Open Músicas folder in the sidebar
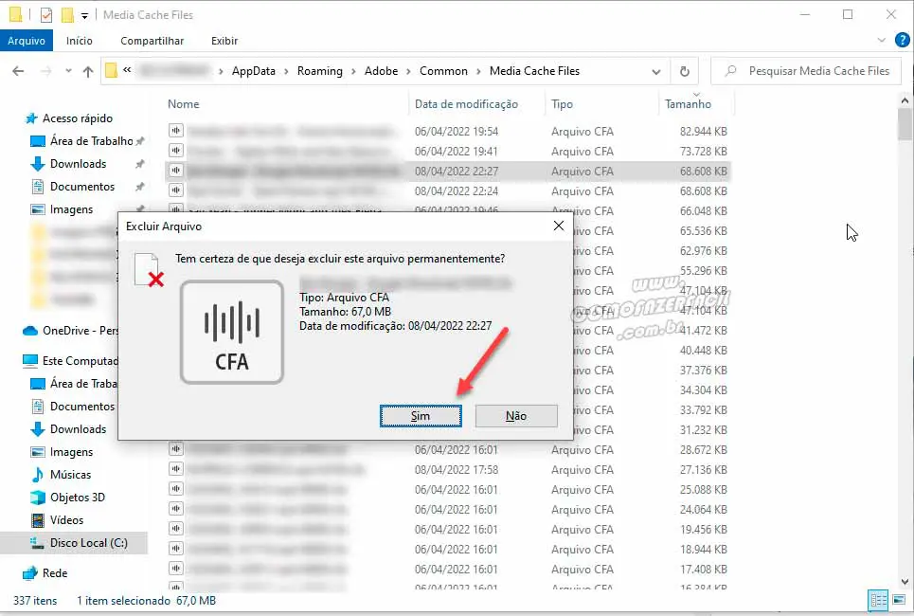This screenshot has height=616, width=914. pyautogui.click(x=70, y=475)
